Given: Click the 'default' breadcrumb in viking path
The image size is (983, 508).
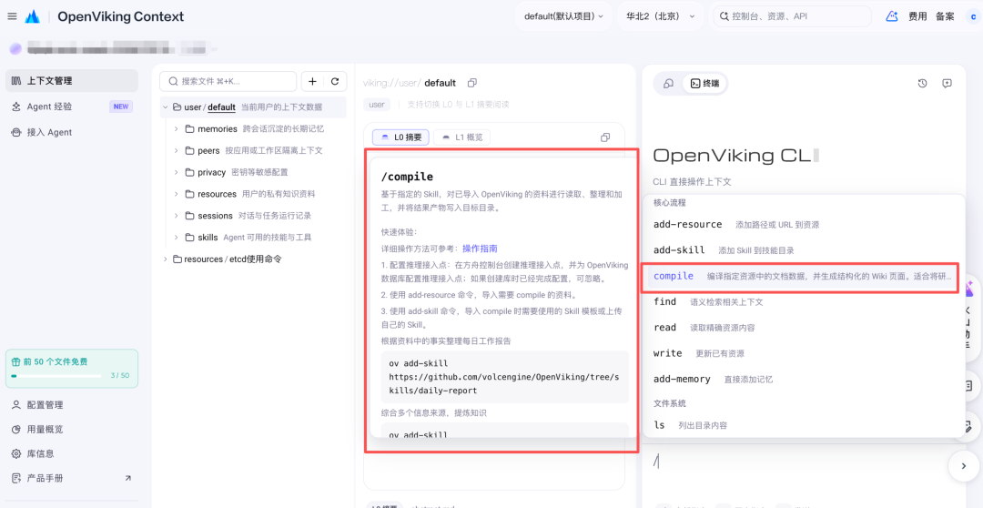Looking at the screenshot, I should pyautogui.click(x=441, y=83).
